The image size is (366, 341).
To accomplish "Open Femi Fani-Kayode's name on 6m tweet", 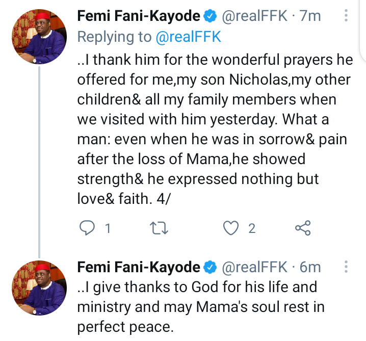I will tap(139, 267).
